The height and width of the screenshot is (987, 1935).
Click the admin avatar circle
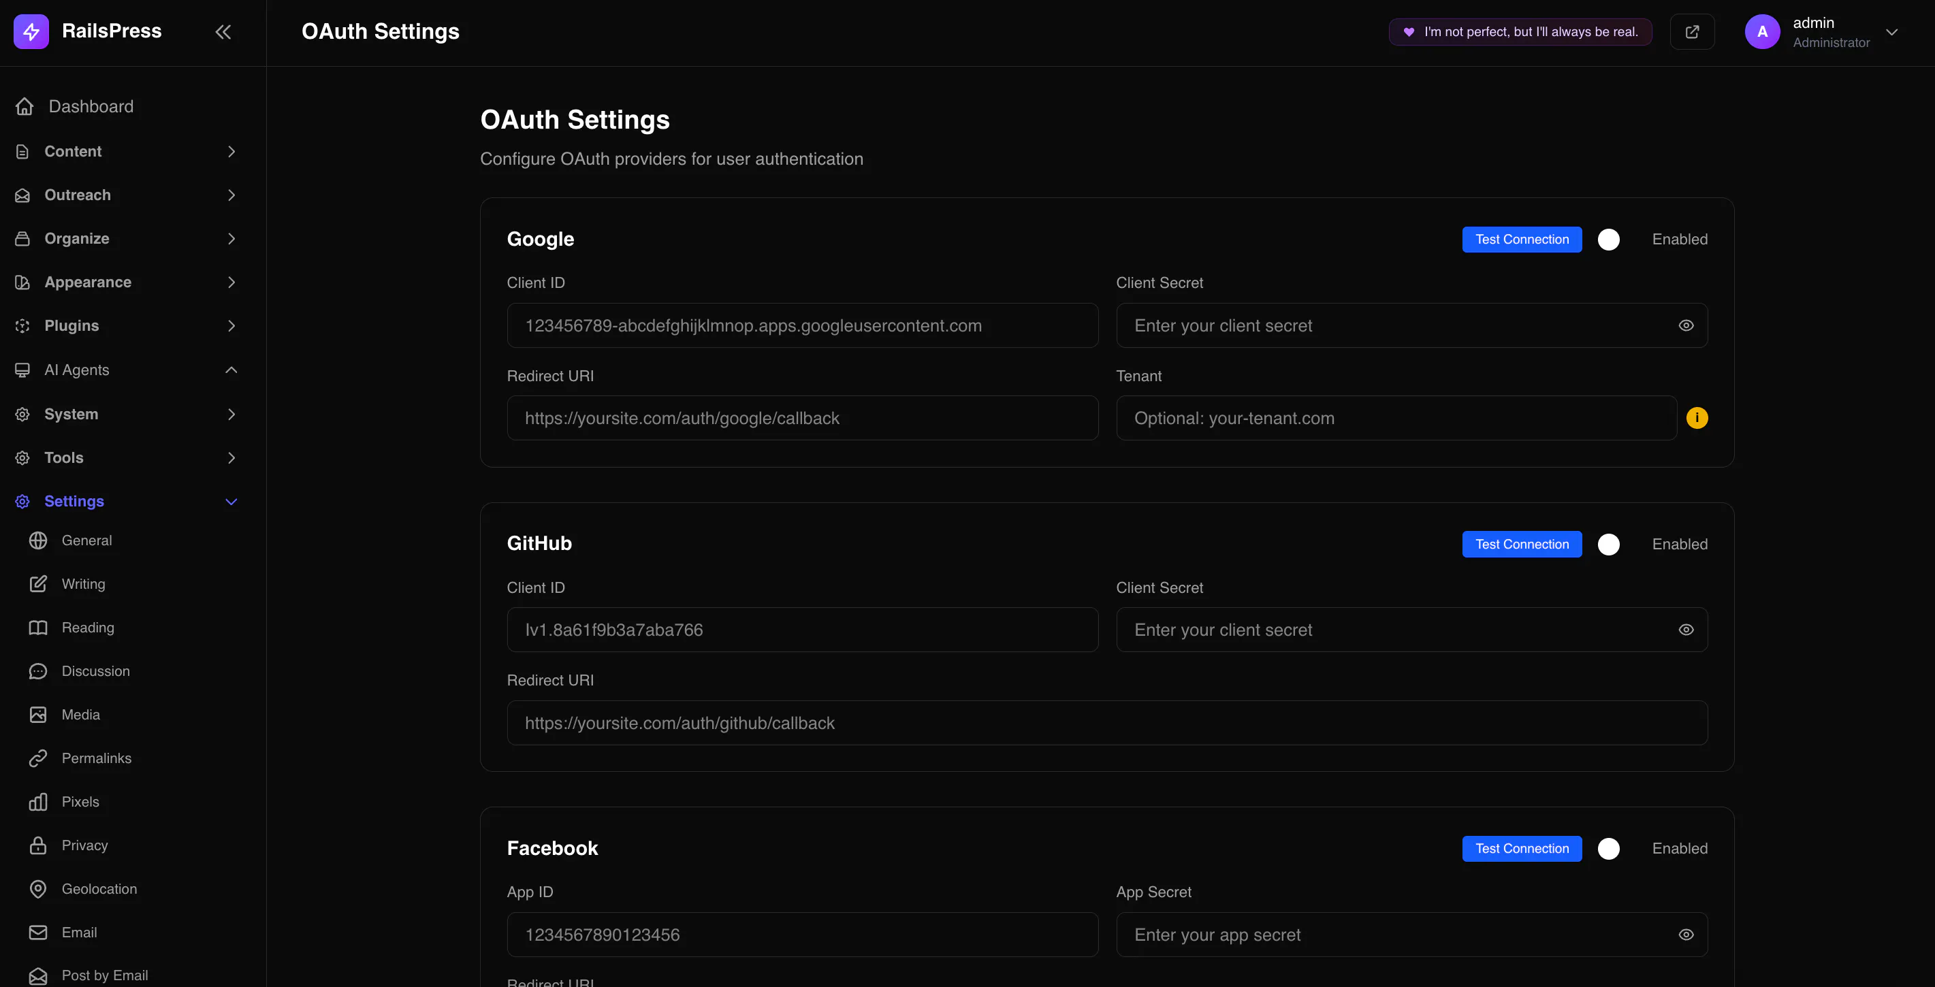pyautogui.click(x=1762, y=31)
